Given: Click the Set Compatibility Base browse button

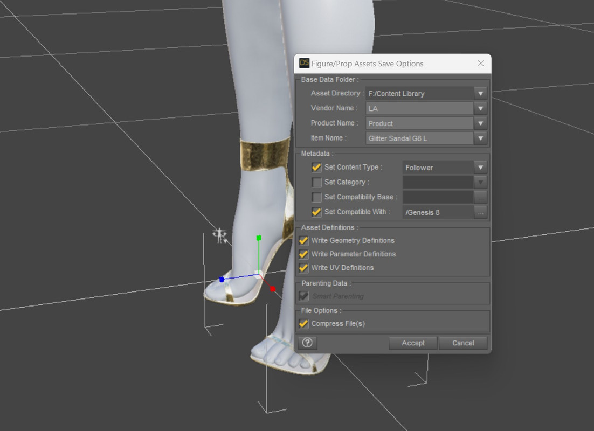Looking at the screenshot, I should [480, 197].
